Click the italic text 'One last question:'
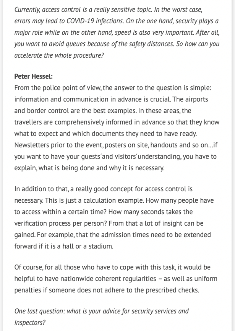Screen dimensions: 235x331 (x=40, y=311)
